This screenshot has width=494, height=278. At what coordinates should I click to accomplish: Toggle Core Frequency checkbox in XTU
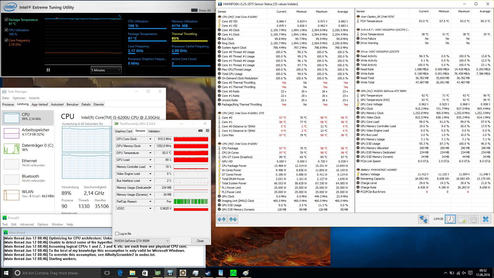coord(6,40)
